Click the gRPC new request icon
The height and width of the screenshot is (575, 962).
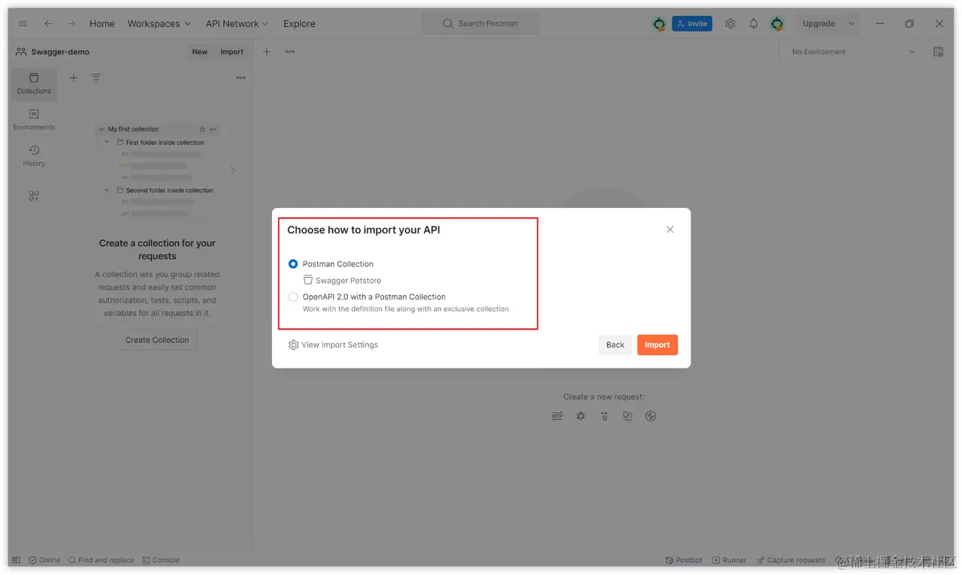pos(604,417)
